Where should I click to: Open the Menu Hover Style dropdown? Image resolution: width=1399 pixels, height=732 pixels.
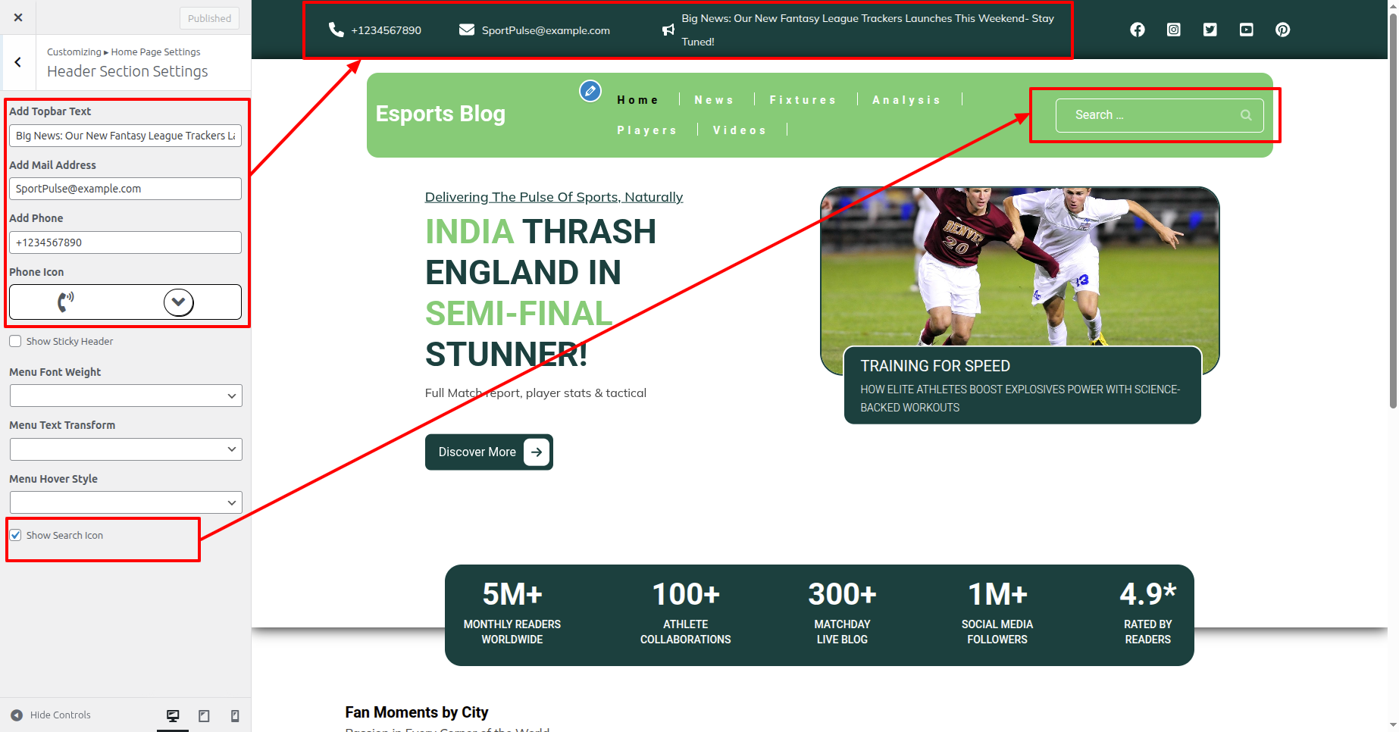click(126, 502)
